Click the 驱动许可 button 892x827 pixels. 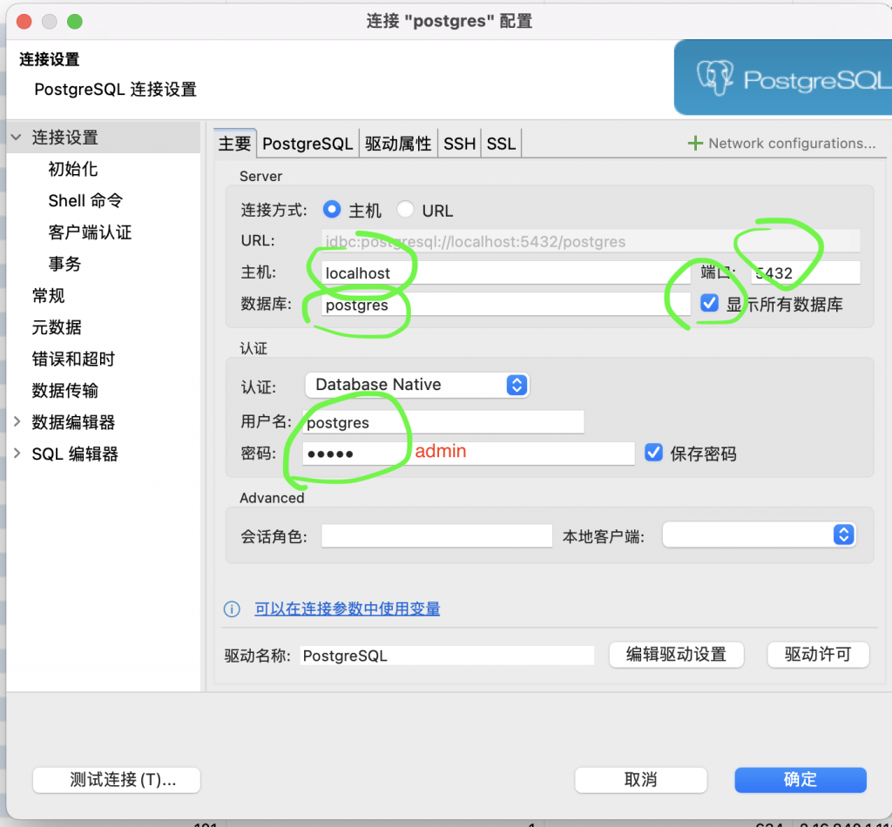click(817, 655)
